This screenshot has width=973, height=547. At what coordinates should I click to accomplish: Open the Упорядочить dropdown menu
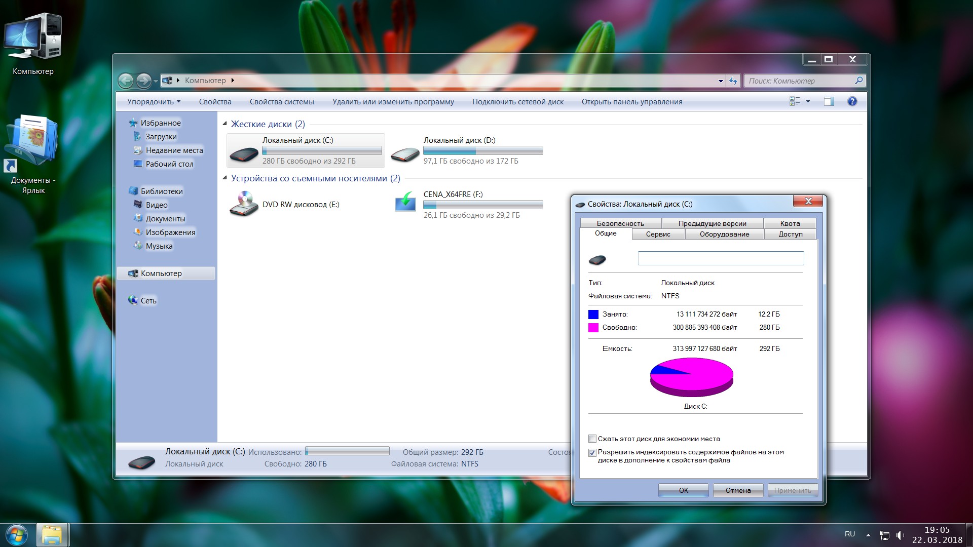tap(154, 102)
